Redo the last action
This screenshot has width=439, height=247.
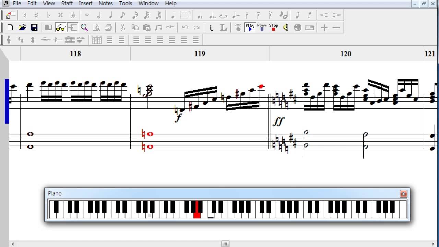click(x=197, y=27)
